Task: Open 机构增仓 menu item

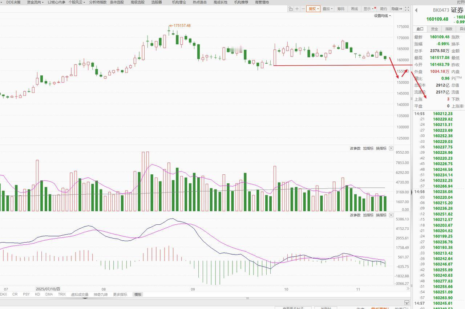Action: pos(179,2)
